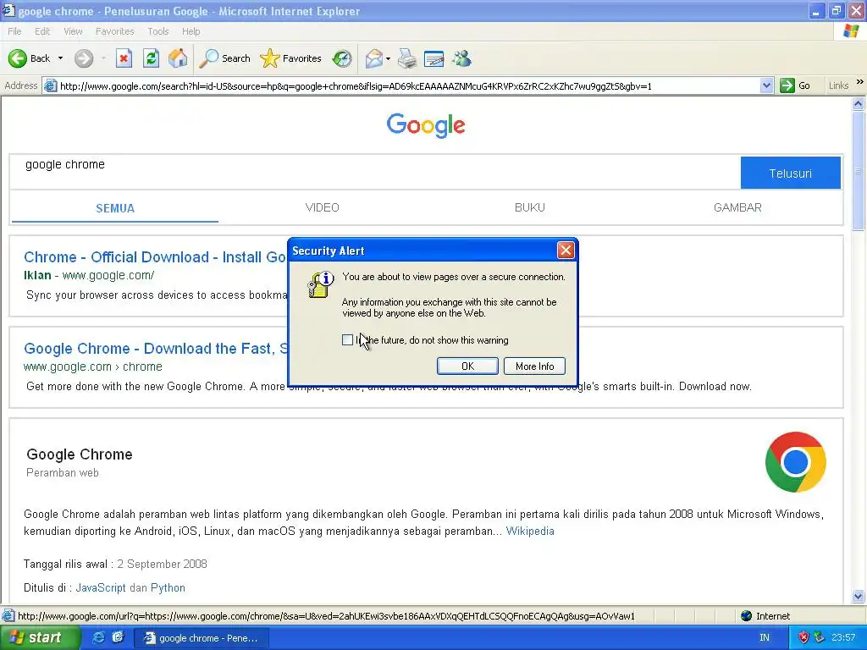The height and width of the screenshot is (650, 867).
Task: Open the Search magnifier toolbar button
Action: click(x=224, y=58)
